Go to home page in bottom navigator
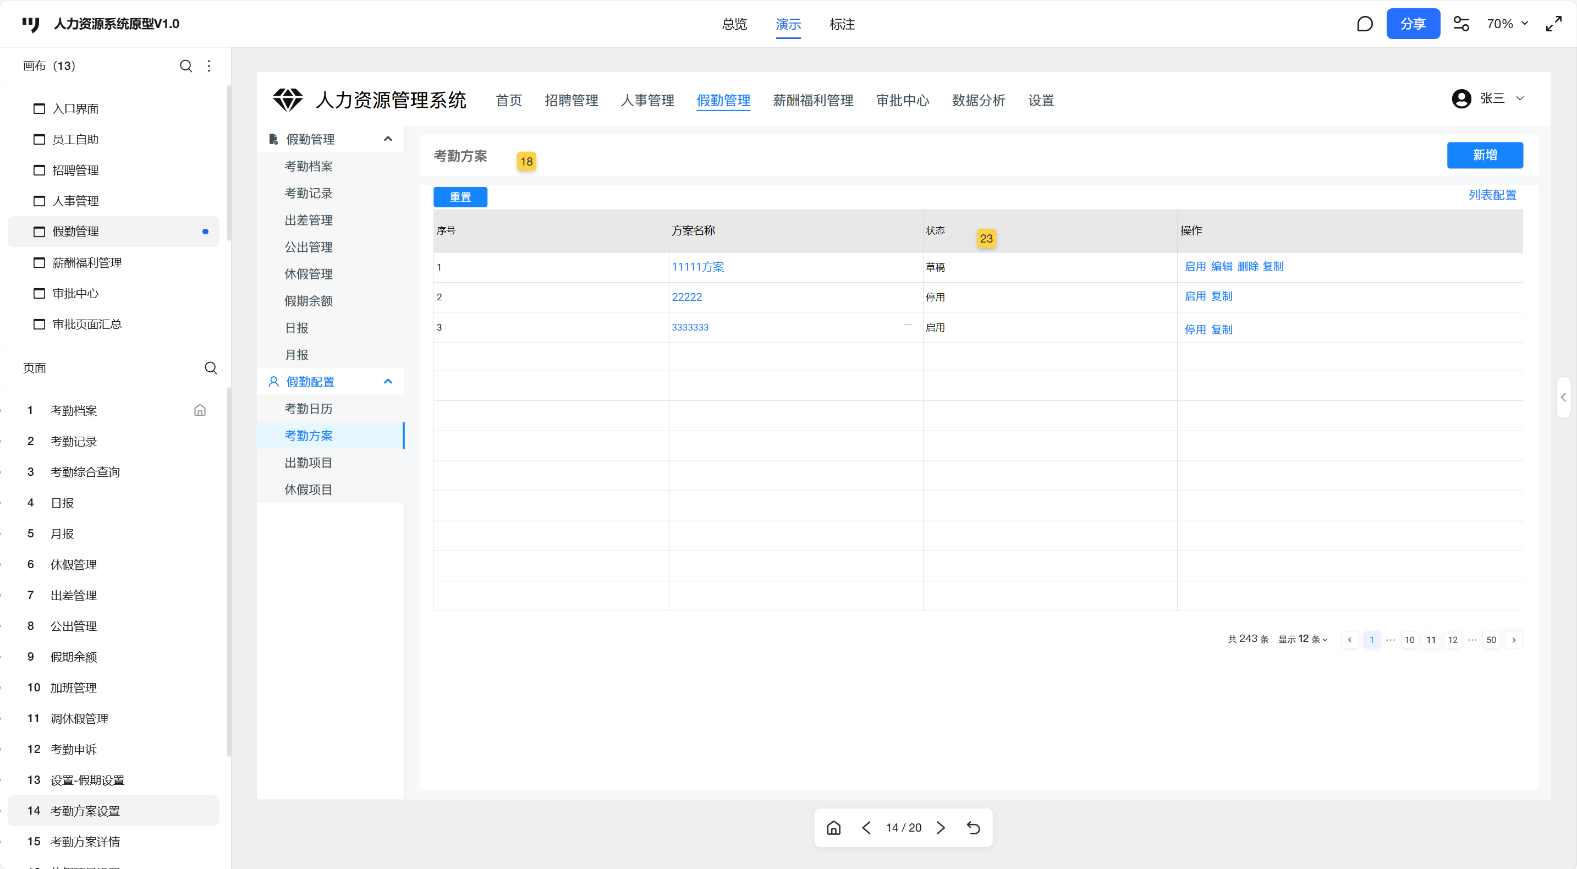 tap(833, 827)
